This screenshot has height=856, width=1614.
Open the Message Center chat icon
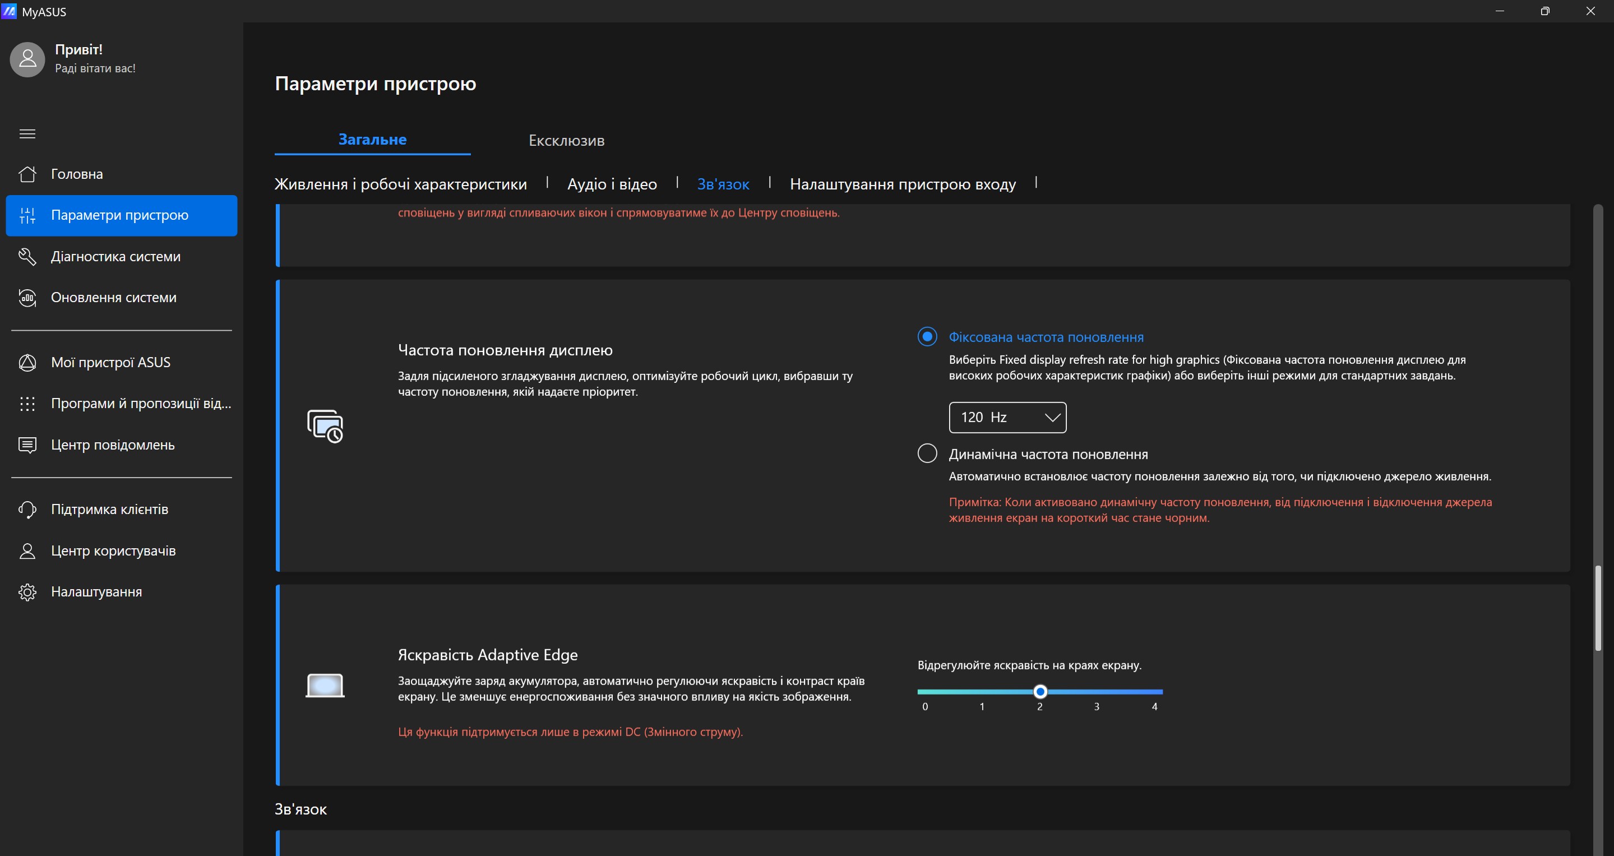click(27, 445)
